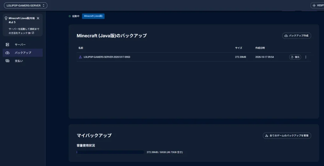Image resolution: width=324 pixels, height=166 pixels.
Task: Click the 272.39MB / 50GB usage text
Action: pos(165,152)
